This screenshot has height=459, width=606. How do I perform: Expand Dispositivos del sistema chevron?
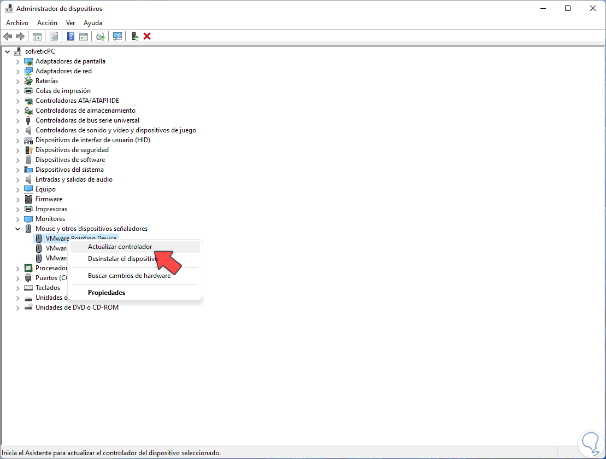pyautogui.click(x=18, y=170)
